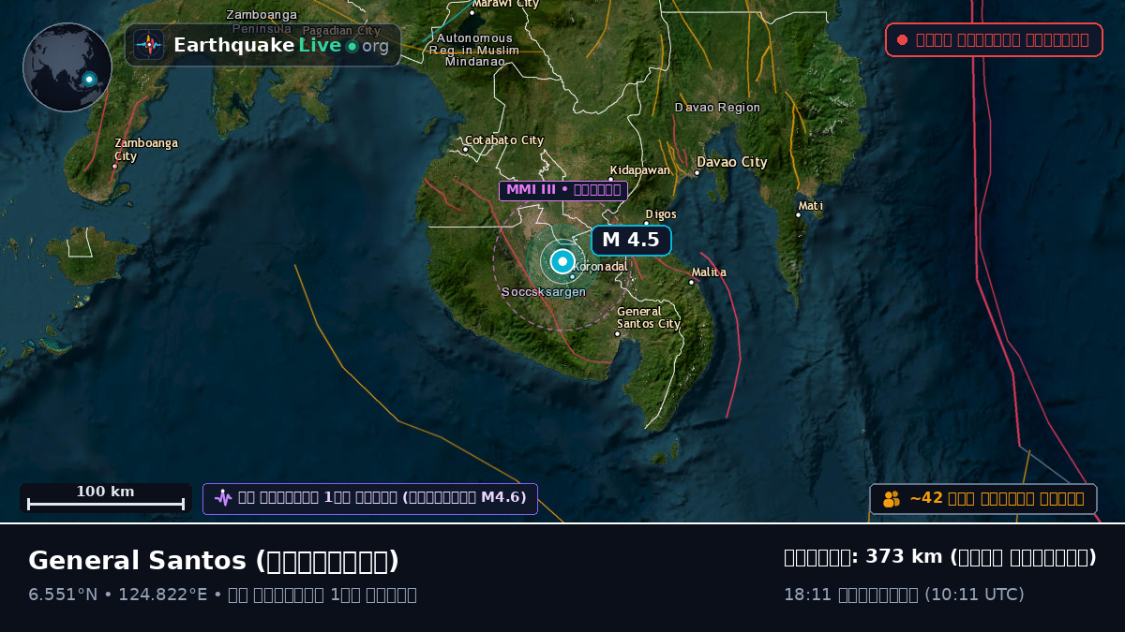
Task: Click the Cotabato City map label
Action: point(504,140)
